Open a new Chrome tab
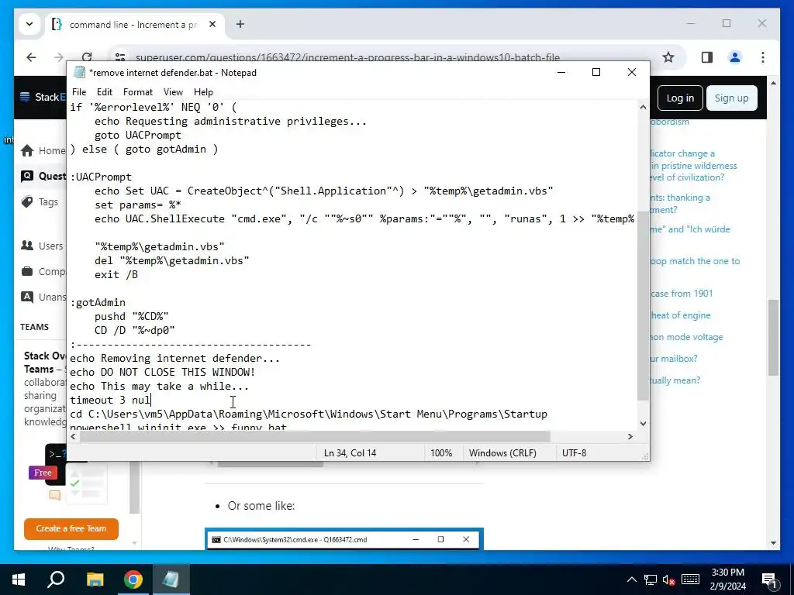Viewport: 794px width, 595px height. [x=240, y=24]
